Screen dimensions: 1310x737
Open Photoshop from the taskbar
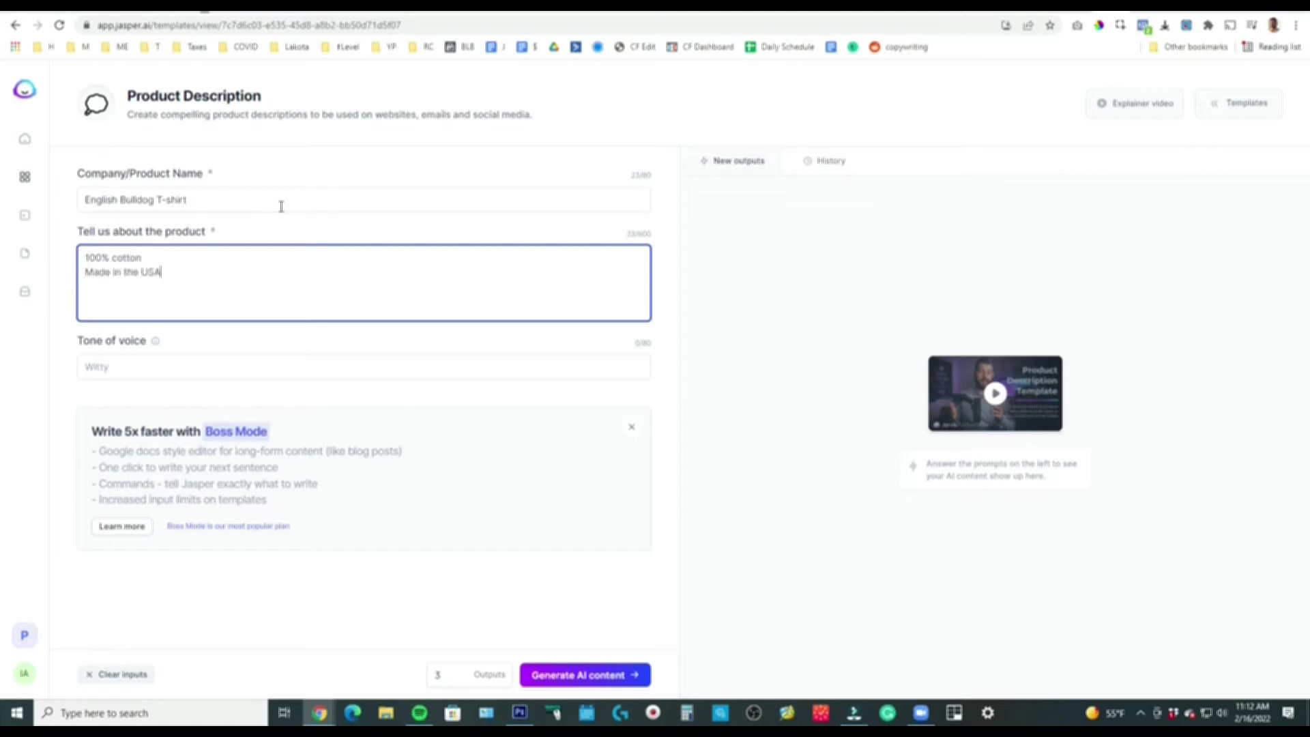pos(520,713)
